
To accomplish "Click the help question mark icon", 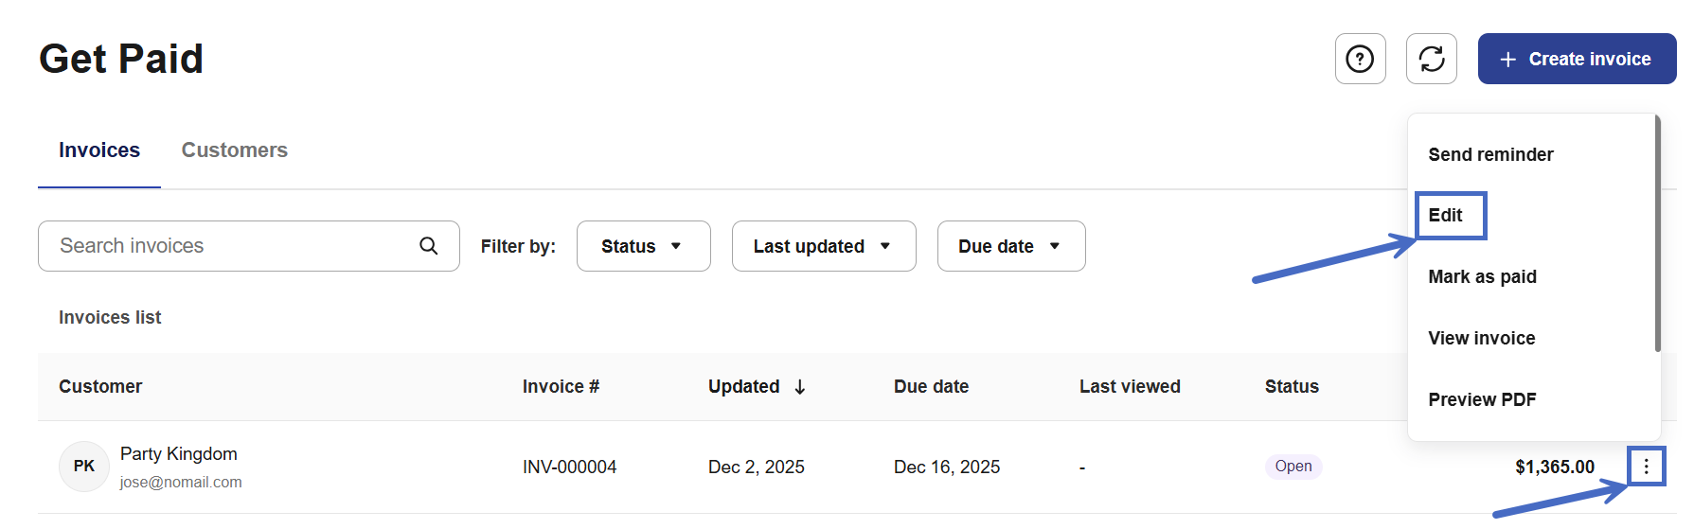I will (1360, 59).
